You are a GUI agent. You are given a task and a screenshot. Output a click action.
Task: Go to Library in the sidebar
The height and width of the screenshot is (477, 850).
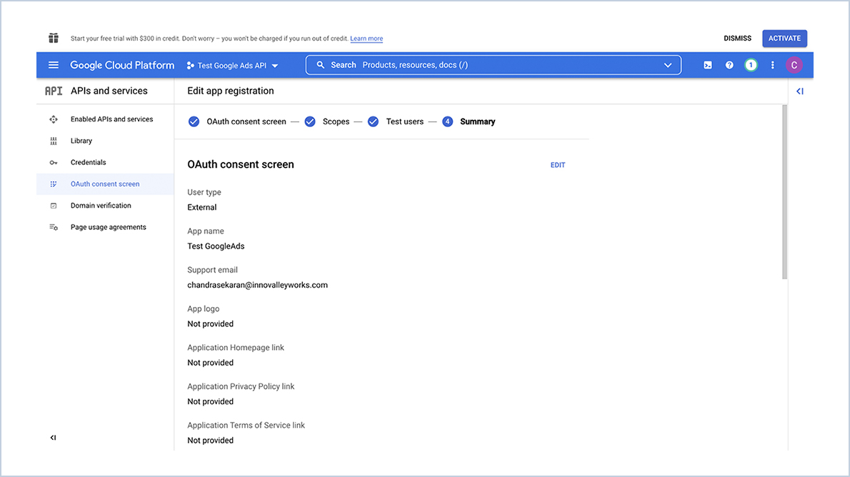[81, 141]
